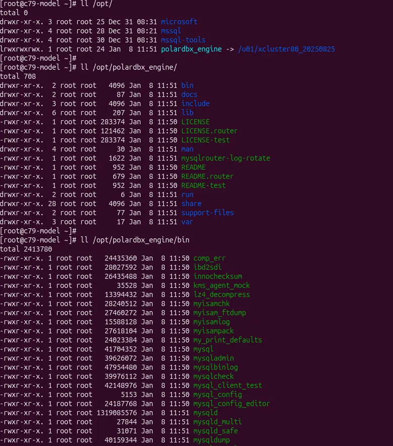Click the share directory entry
Image resolution: width=393 pixels, height=446 pixels.
(191, 204)
